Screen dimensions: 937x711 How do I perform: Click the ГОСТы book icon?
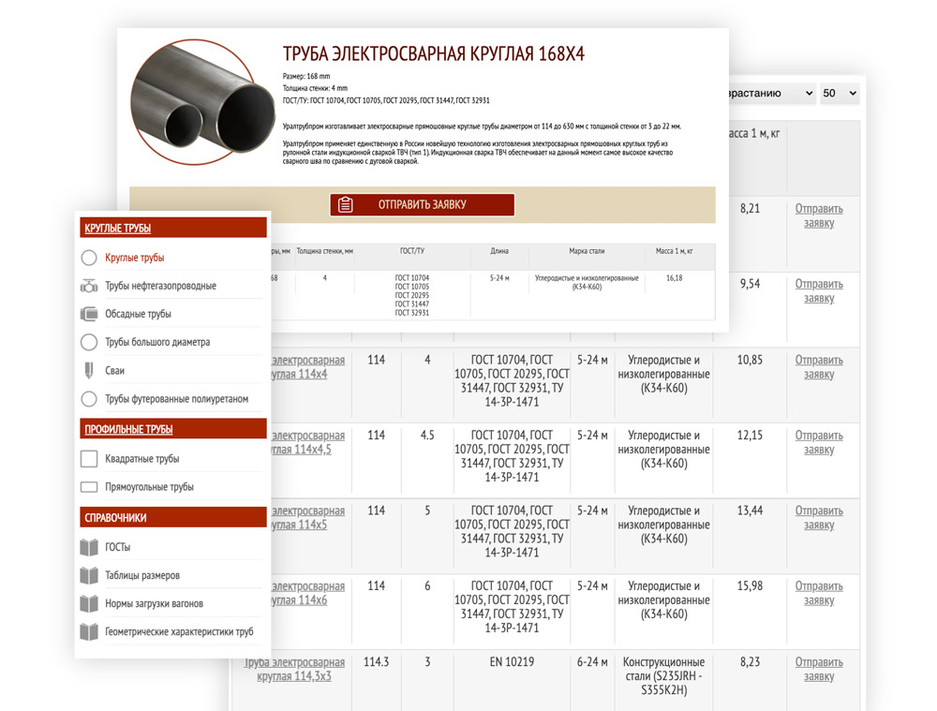(89, 547)
